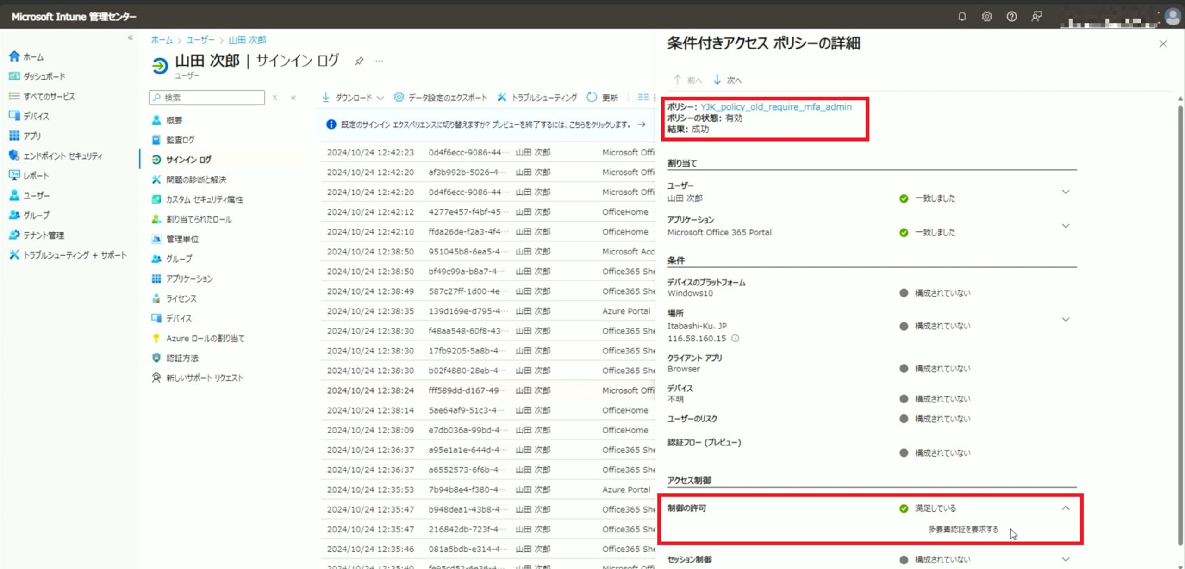Open グループ in the left navigation

[29, 215]
